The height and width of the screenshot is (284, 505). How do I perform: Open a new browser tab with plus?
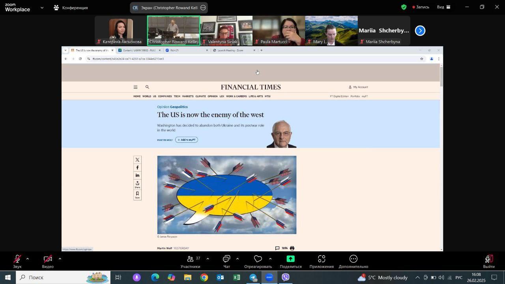[261, 50]
